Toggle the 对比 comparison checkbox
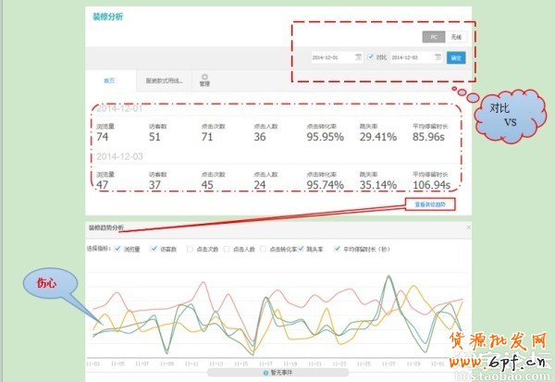555x382 pixels. 370,56
